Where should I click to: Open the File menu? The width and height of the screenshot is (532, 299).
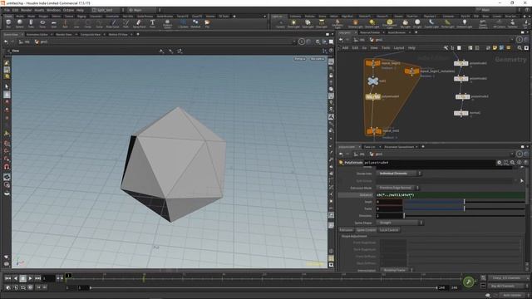[7, 10]
